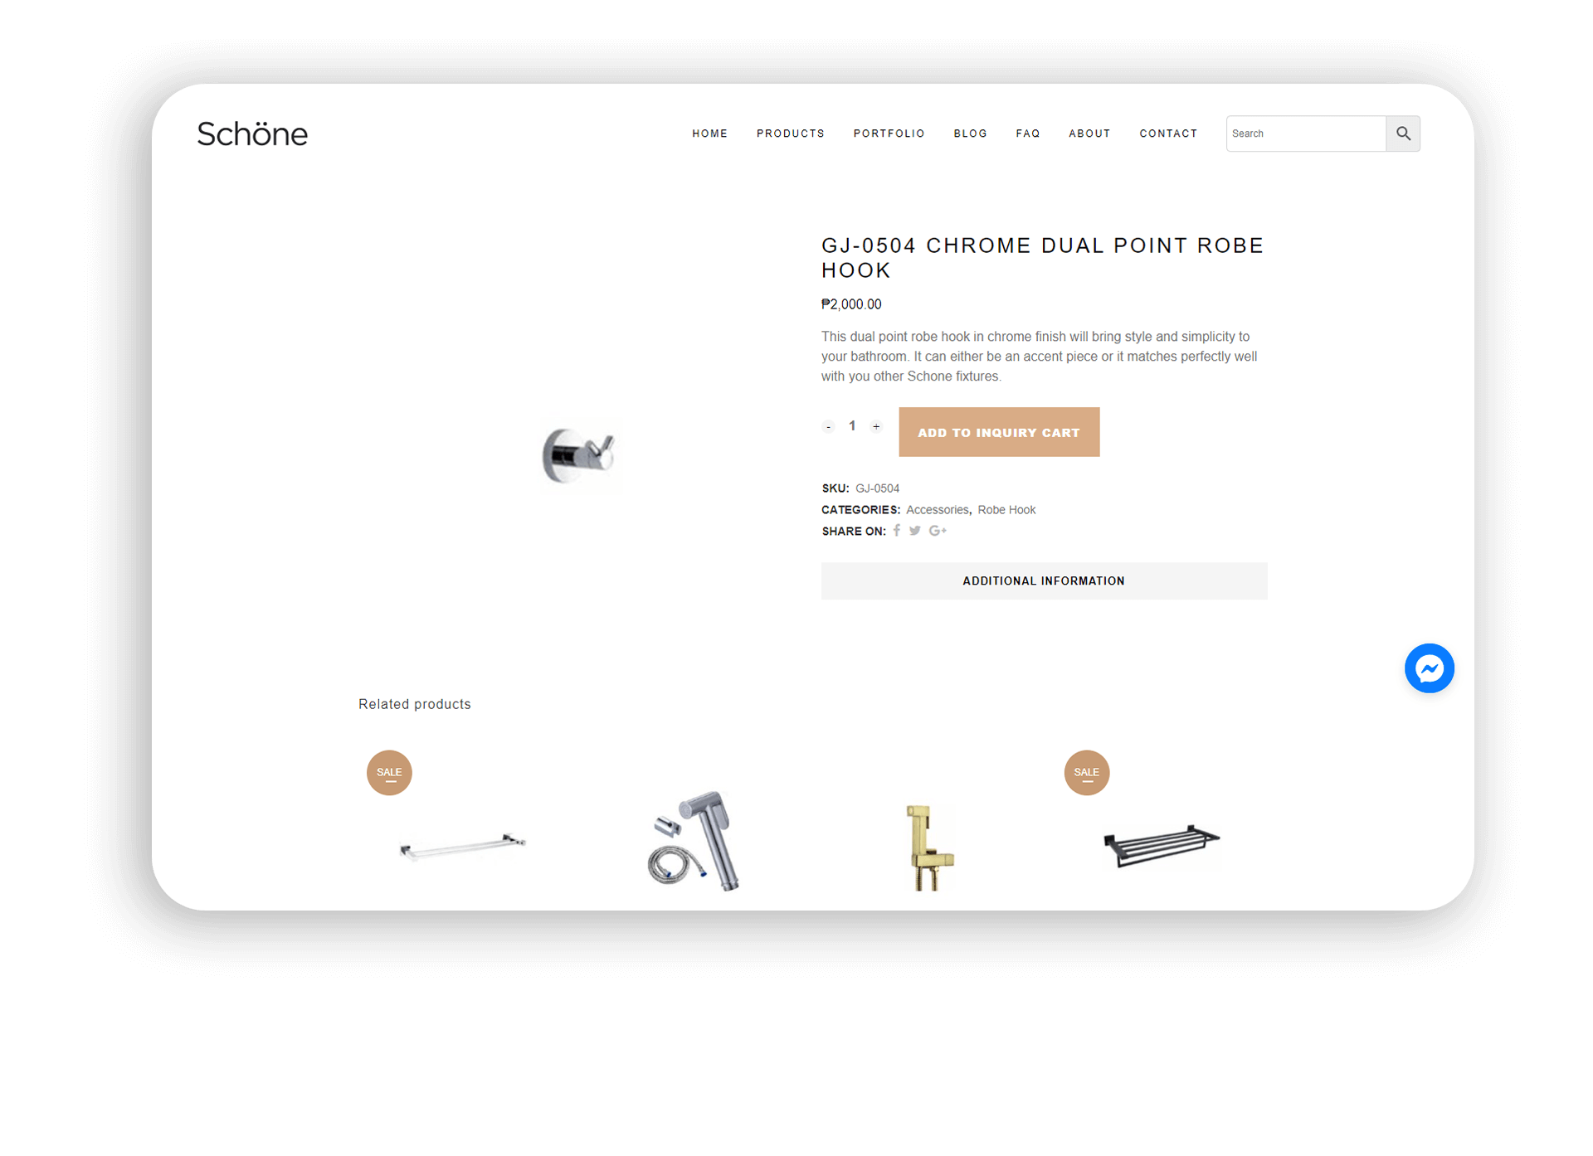Image resolution: width=1593 pixels, height=1156 pixels.
Task: Increase quantity with plus button
Action: point(876,427)
